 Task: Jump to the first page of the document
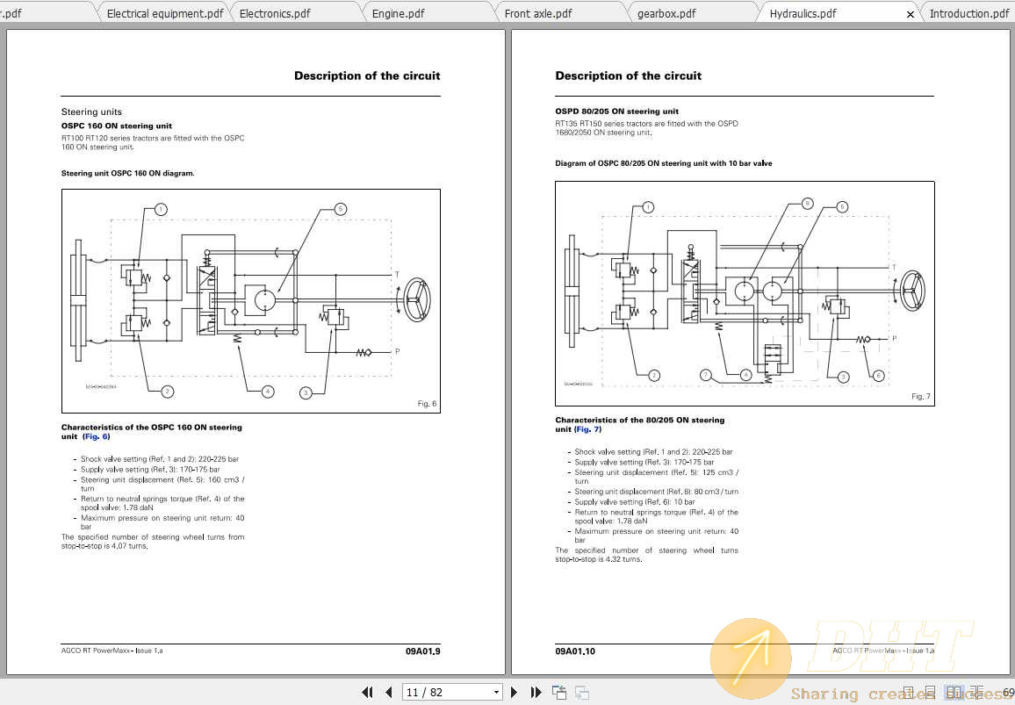367,692
